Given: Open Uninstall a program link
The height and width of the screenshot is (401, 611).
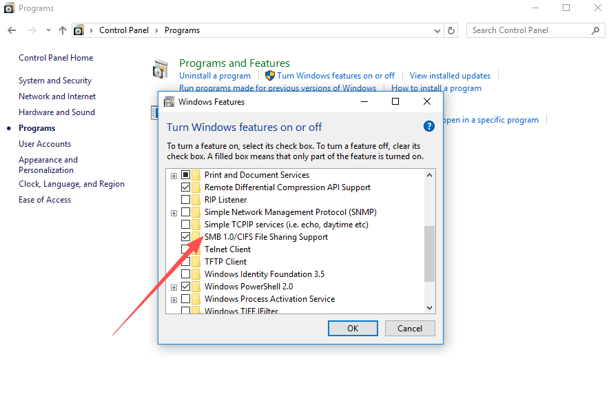Looking at the screenshot, I should (x=215, y=76).
